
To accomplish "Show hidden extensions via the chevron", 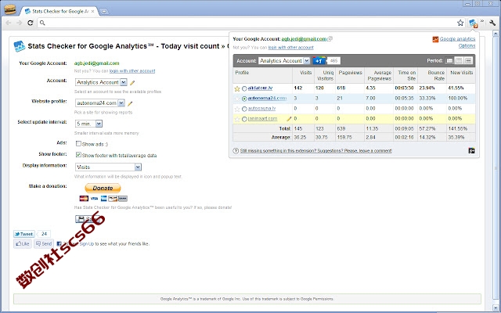I will (482, 21).
